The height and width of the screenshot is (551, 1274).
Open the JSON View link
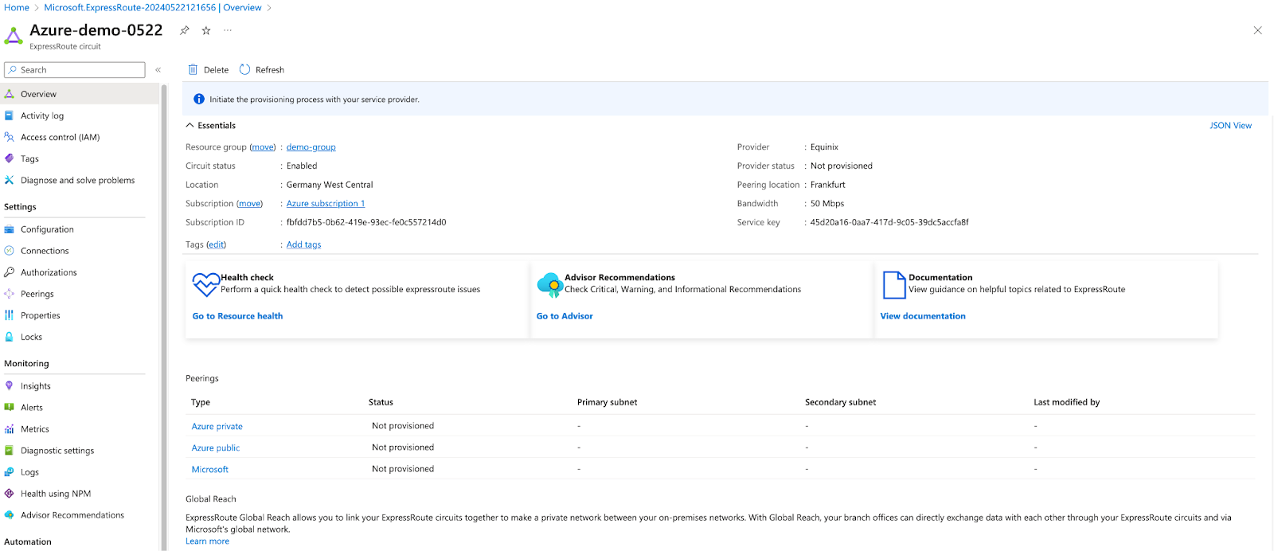coord(1230,126)
